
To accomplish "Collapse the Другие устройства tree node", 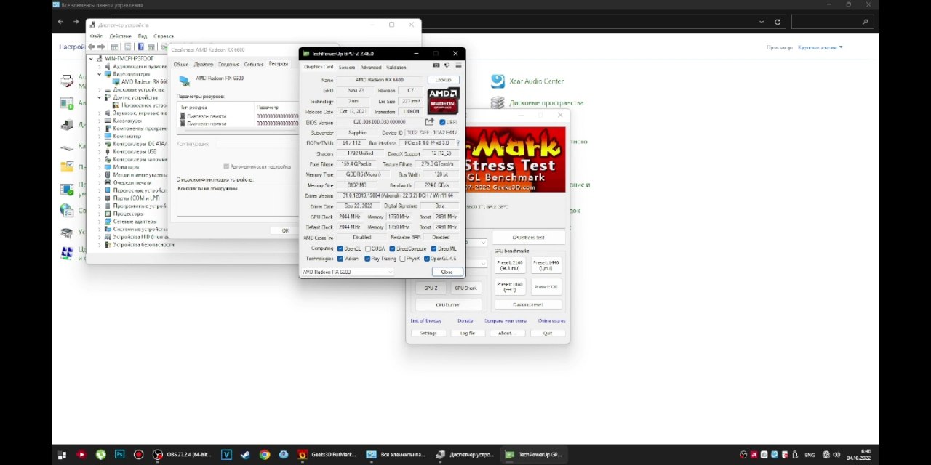I will [100, 97].
